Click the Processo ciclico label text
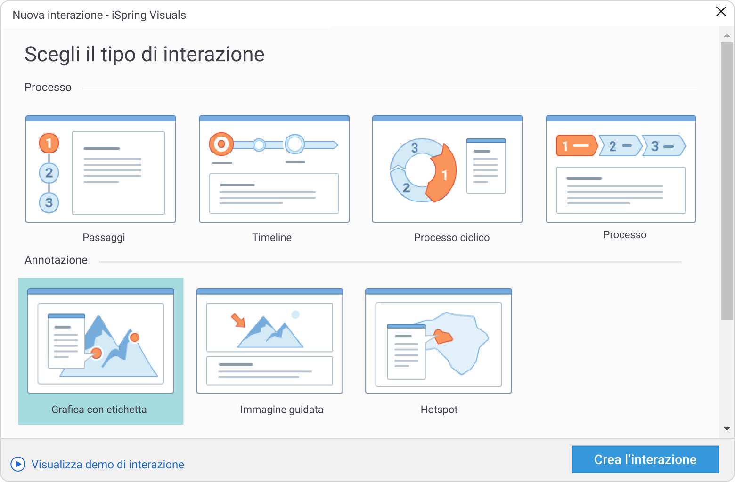This screenshot has width=735, height=482. 452,238
